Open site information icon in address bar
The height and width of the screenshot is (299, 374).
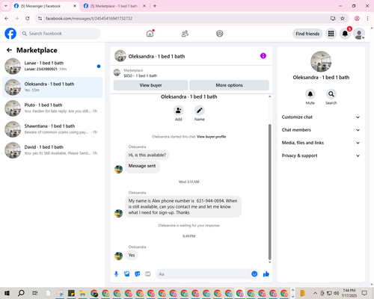(x=40, y=19)
